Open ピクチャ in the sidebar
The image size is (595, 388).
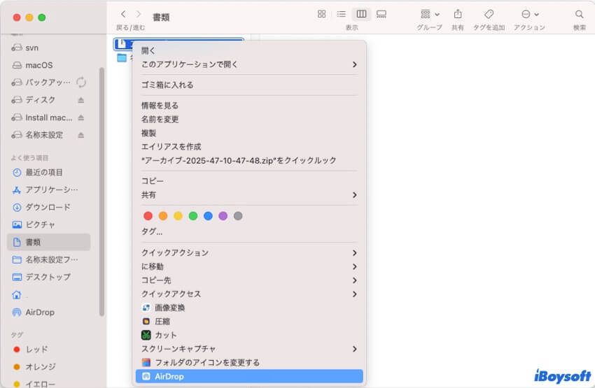(48, 224)
